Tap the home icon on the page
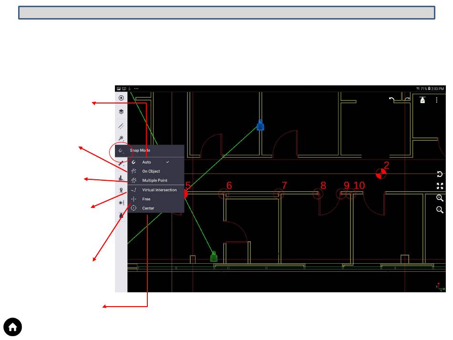Screen dimensions: 453x340 pyautogui.click(x=13, y=327)
